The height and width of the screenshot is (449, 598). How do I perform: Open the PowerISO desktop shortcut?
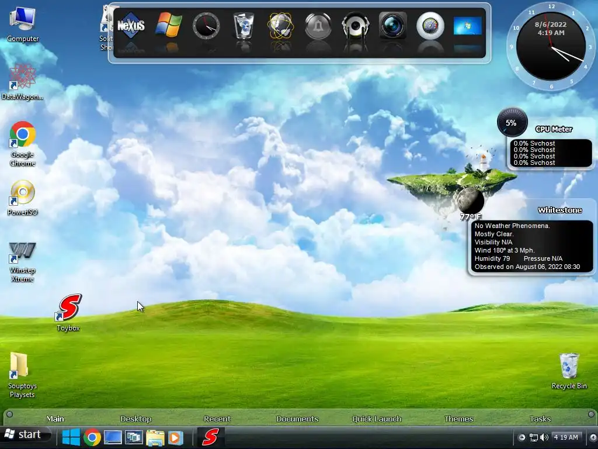23,198
